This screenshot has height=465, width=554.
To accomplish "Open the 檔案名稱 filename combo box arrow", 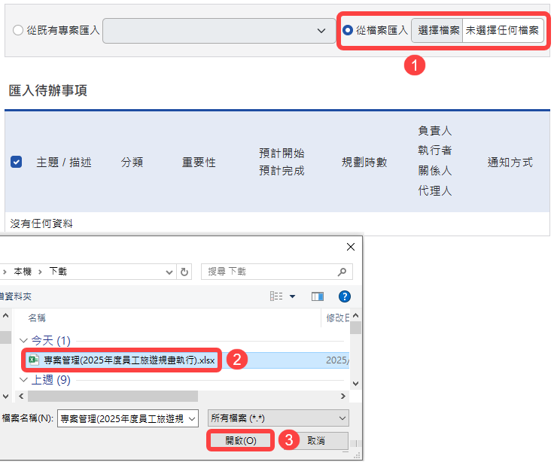I will click(191, 418).
